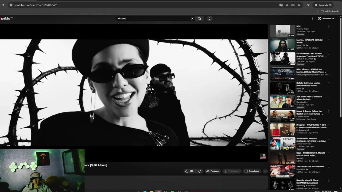Click the crossed-eye tracking protection icon
342x192 pixels.
click(x=293, y=5)
